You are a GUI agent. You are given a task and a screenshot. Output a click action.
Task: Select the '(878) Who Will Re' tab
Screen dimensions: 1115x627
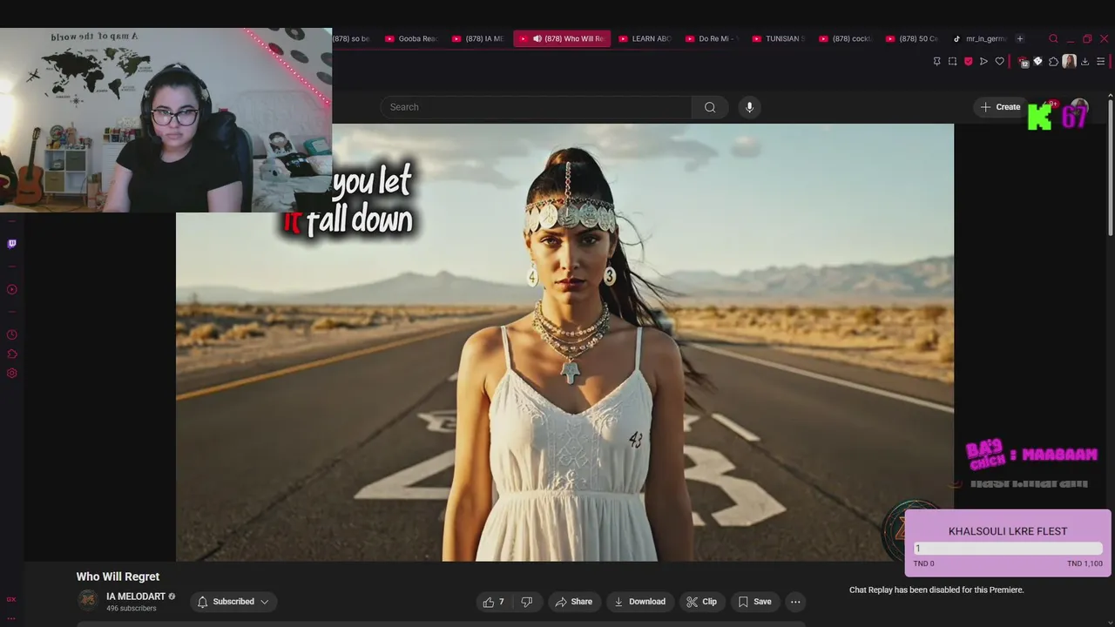(x=562, y=38)
